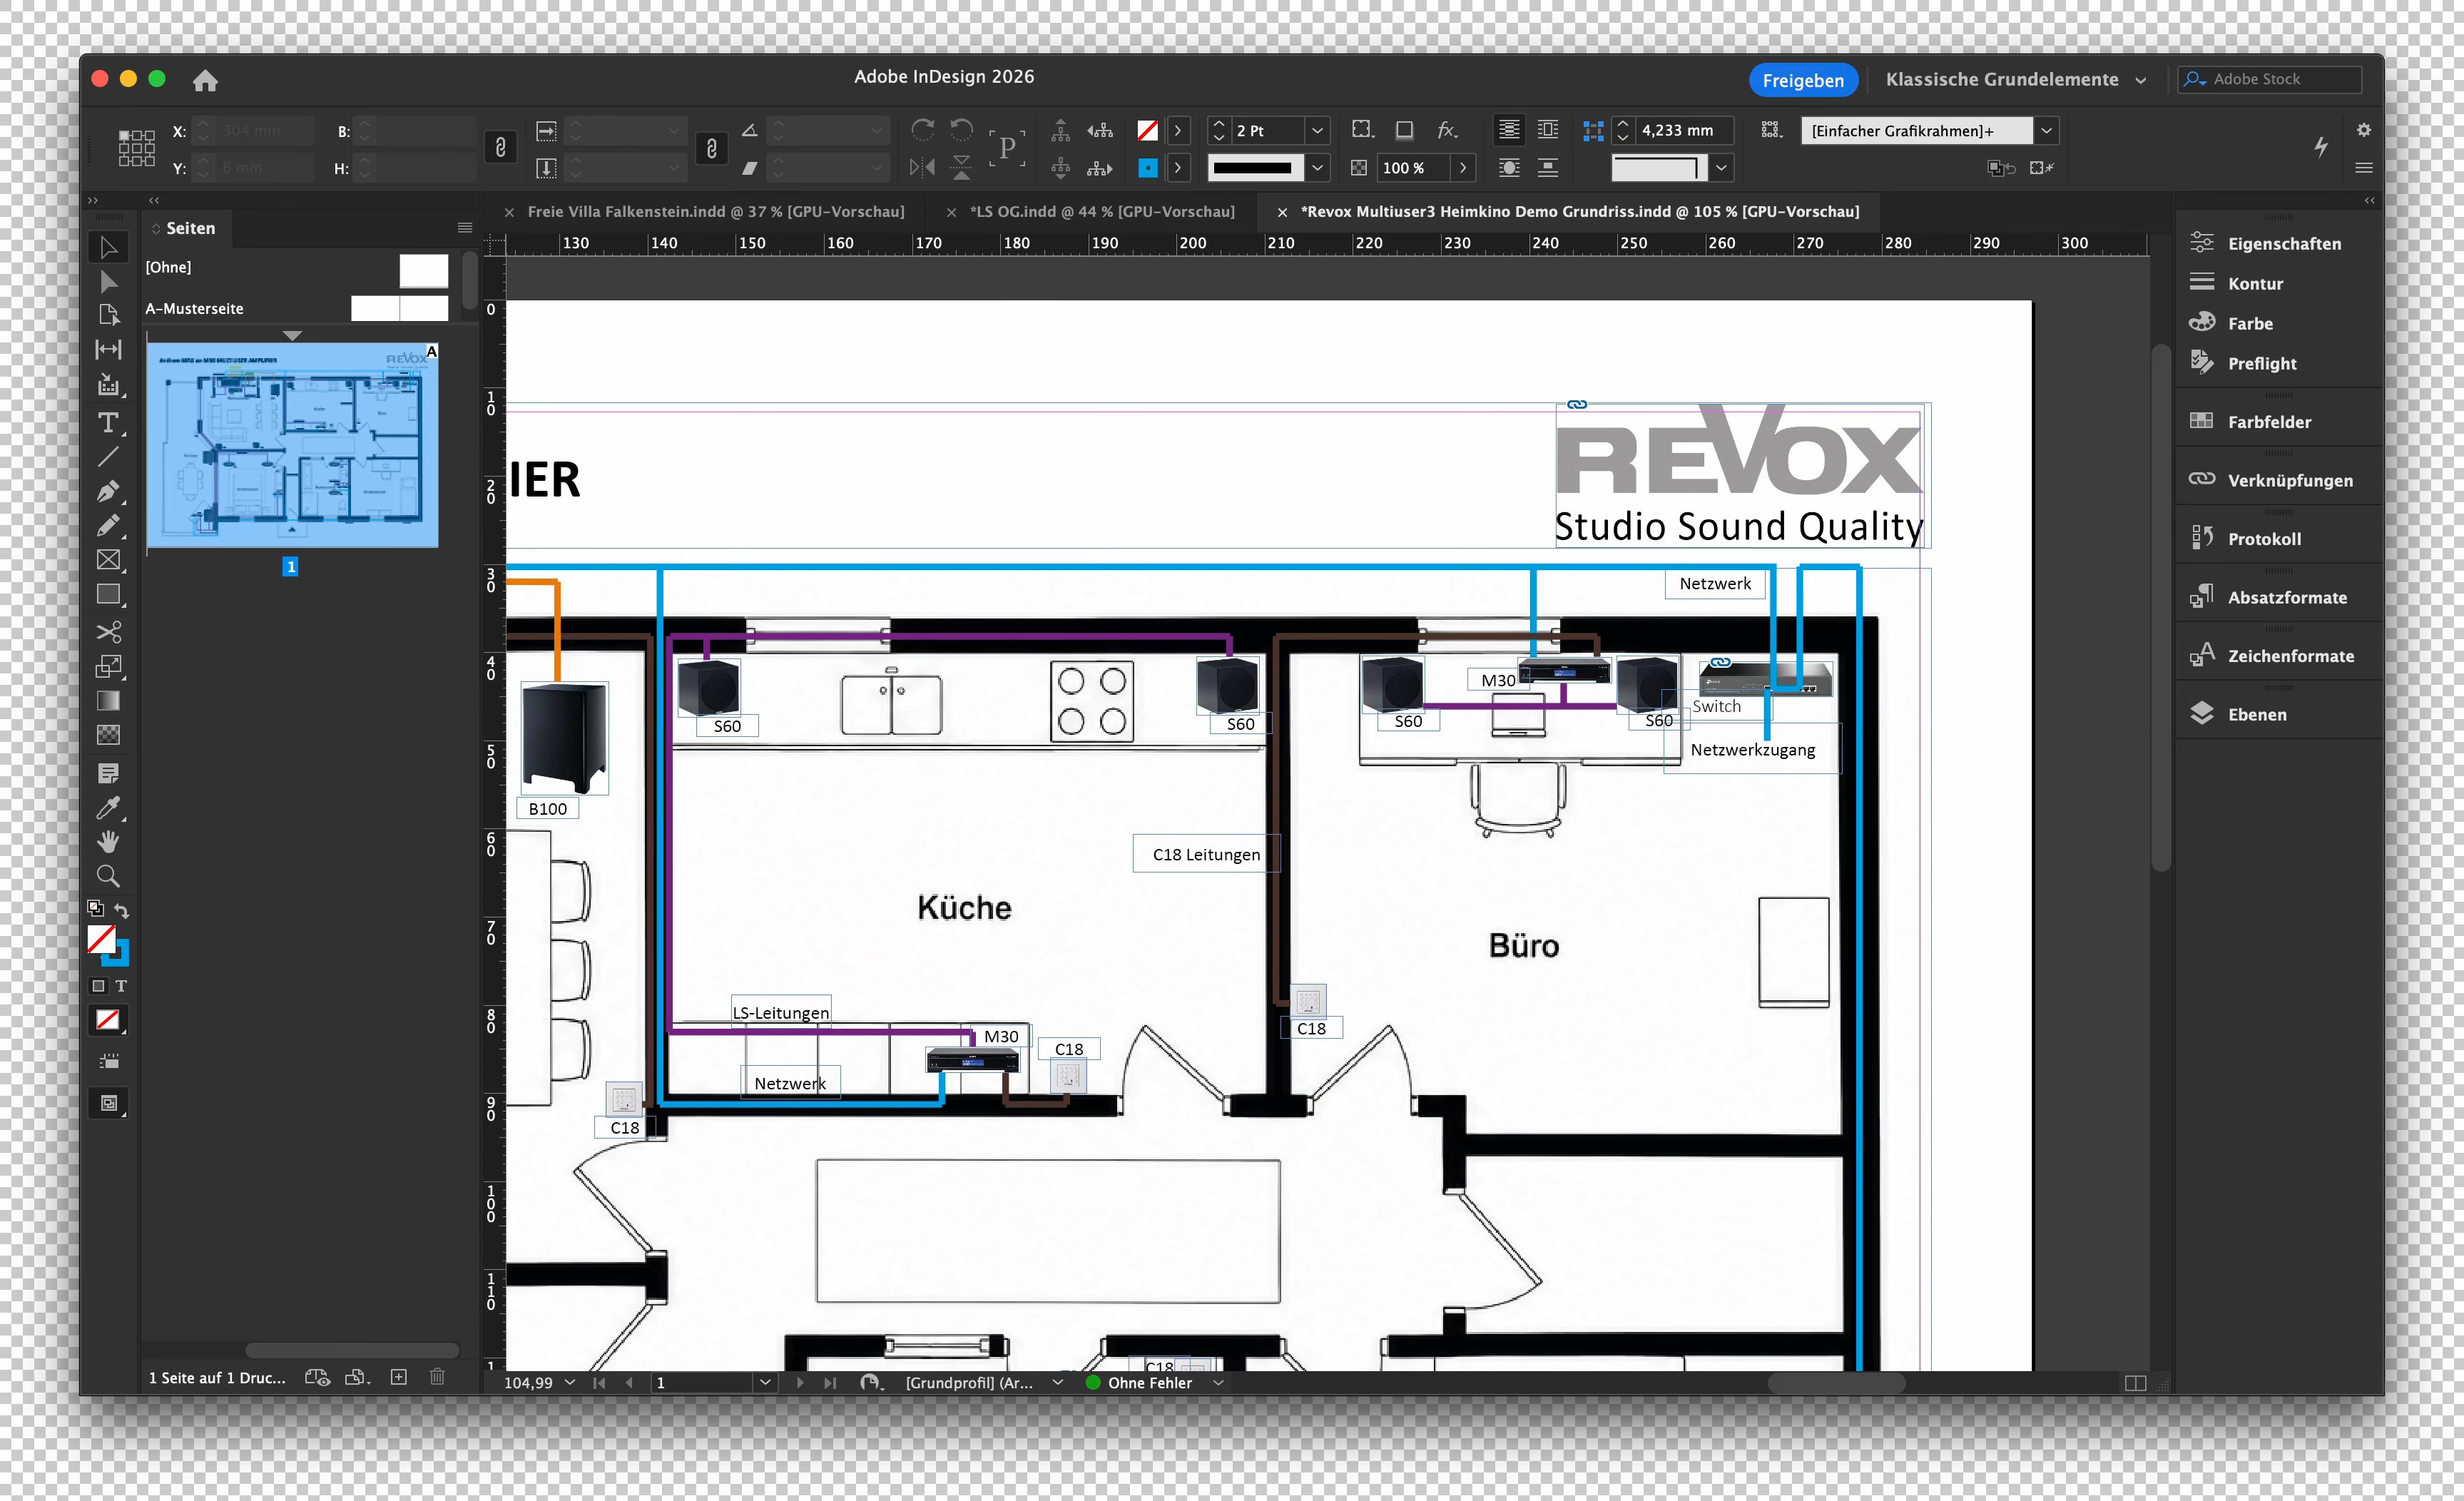Image resolution: width=2464 pixels, height=1501 pixels.
Task: Activate the Hand tool
Action: 108,841
